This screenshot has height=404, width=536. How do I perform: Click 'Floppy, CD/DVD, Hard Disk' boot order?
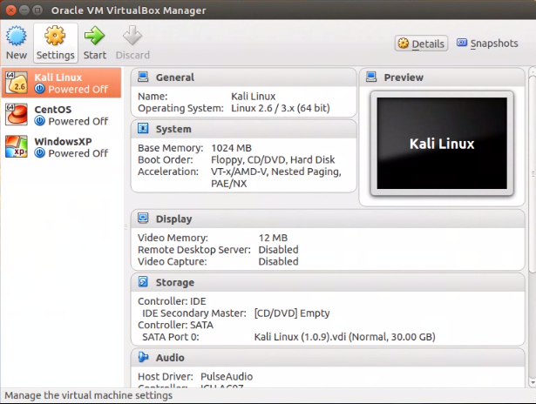[273, 160]
